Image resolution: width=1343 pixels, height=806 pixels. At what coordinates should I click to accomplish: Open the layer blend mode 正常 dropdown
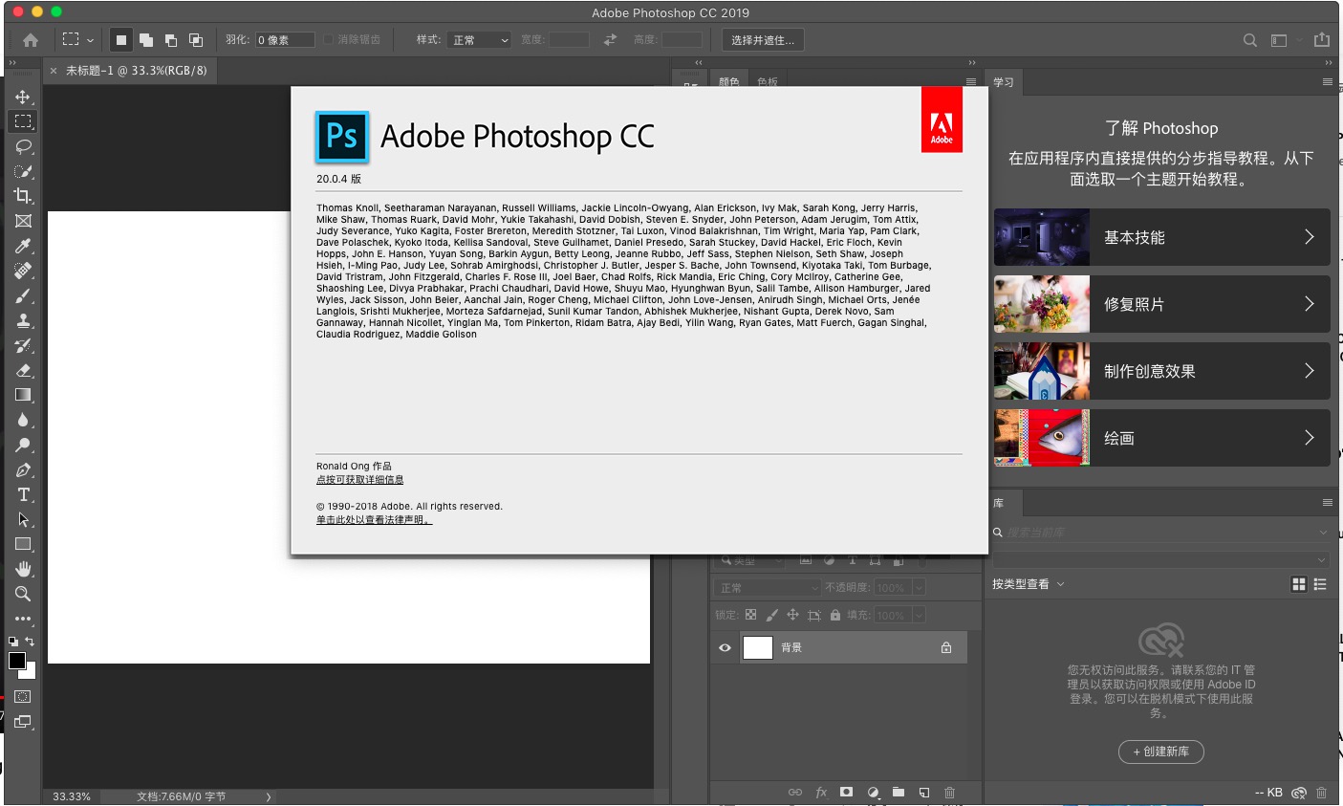(x=768, y=587)
